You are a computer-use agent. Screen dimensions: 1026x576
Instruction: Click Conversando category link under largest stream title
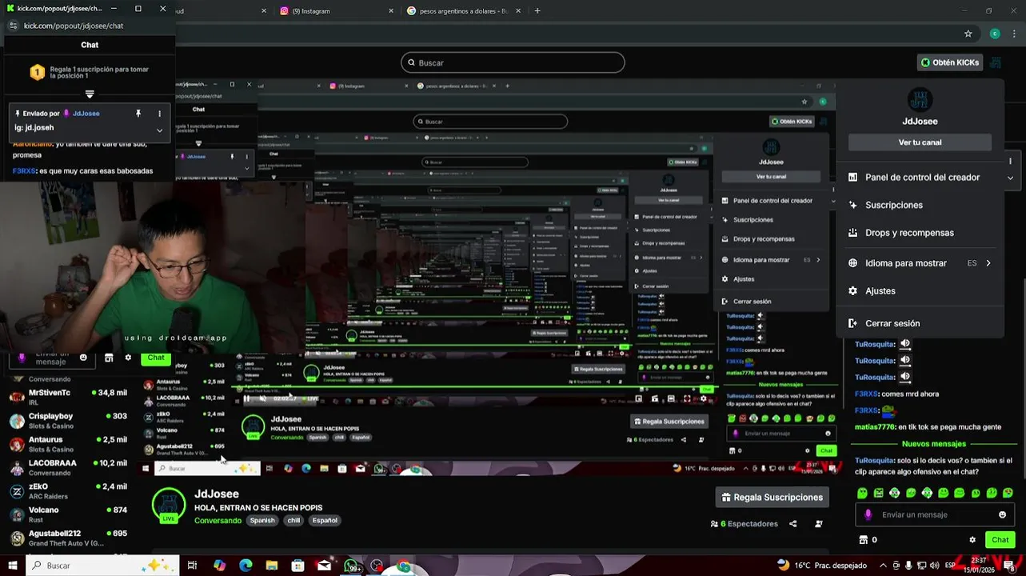click(218, 521)
